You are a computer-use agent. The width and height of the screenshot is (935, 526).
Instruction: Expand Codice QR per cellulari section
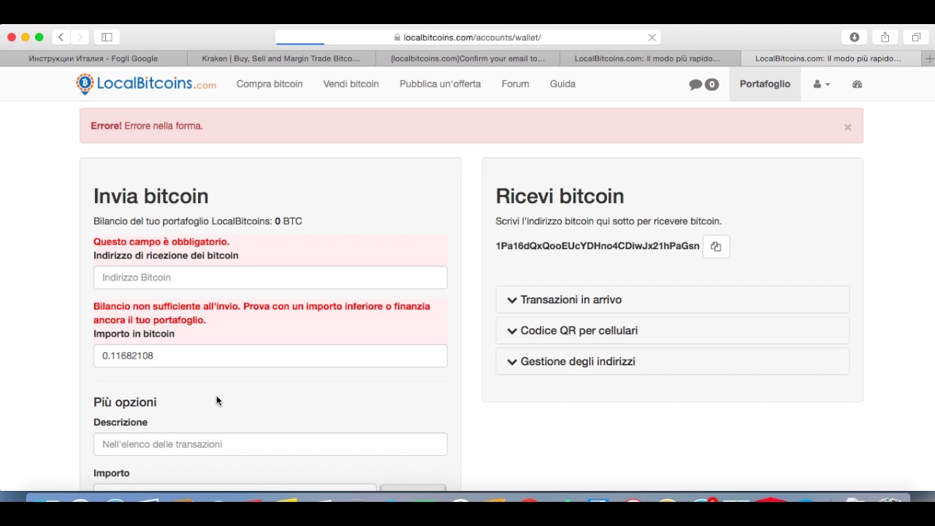(x=672, y=330)
